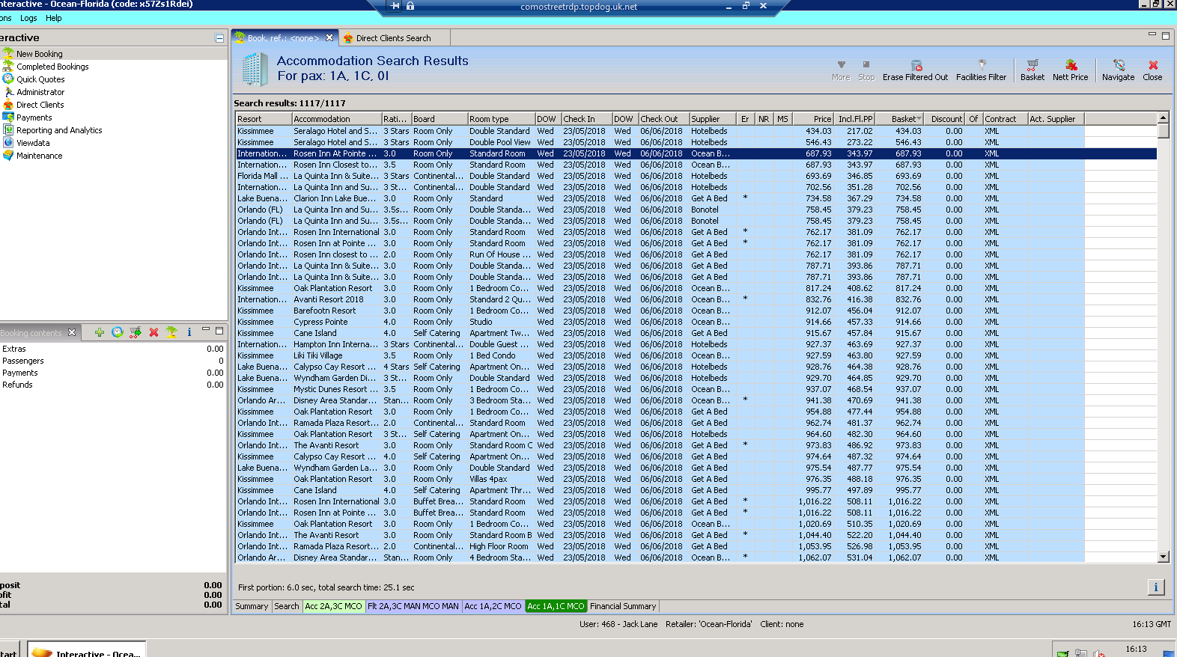Click the Interactive taskbar button
The width and height of the screenshot is (1177, 657).
(86, 651)
